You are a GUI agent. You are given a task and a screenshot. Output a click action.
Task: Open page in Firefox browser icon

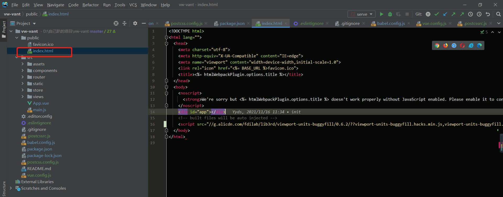(x=445, y=46)
